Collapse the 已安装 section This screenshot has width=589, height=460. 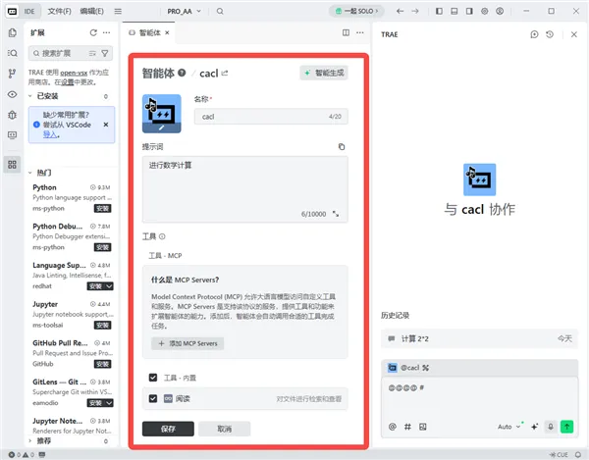[x=30, y=96]
